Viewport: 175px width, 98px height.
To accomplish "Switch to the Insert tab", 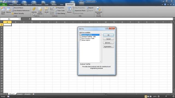I will point(19,5).
